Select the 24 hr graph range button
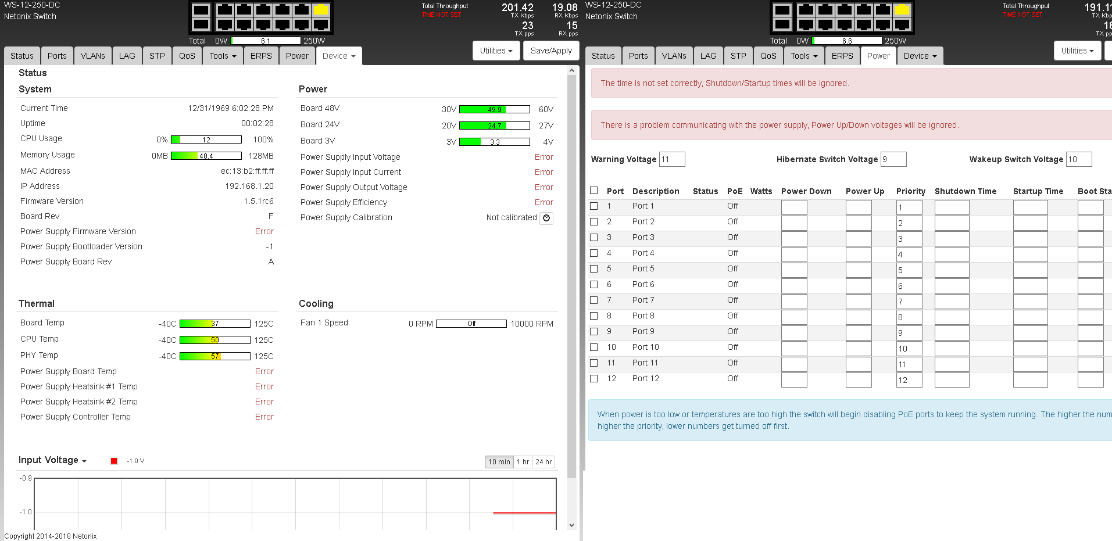The height and width of the screenshot is (541, 1112). (x=544, y=462)
